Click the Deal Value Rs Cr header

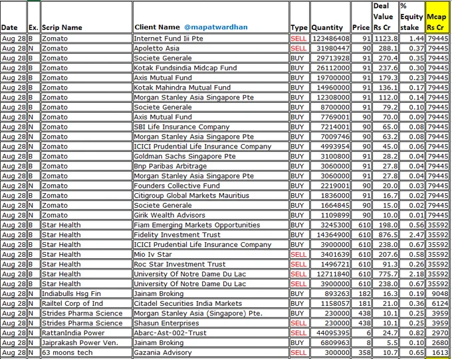385,17
